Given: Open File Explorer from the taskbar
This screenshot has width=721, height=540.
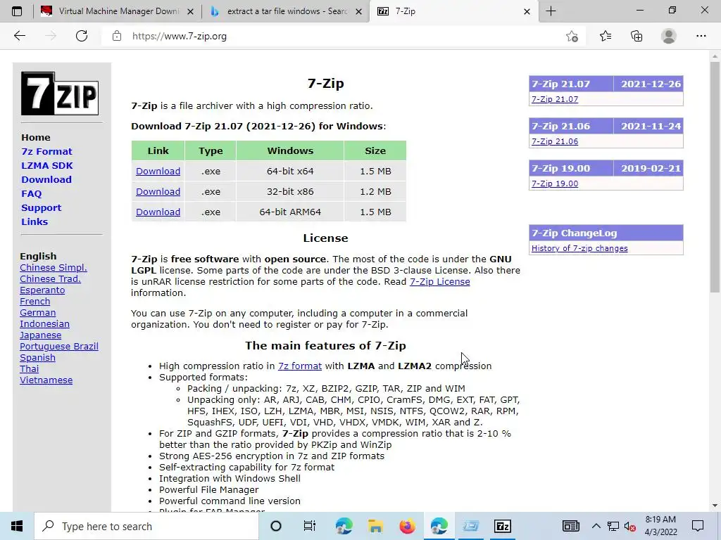Looking at the screenshot, I should click(x=375, y=526).
